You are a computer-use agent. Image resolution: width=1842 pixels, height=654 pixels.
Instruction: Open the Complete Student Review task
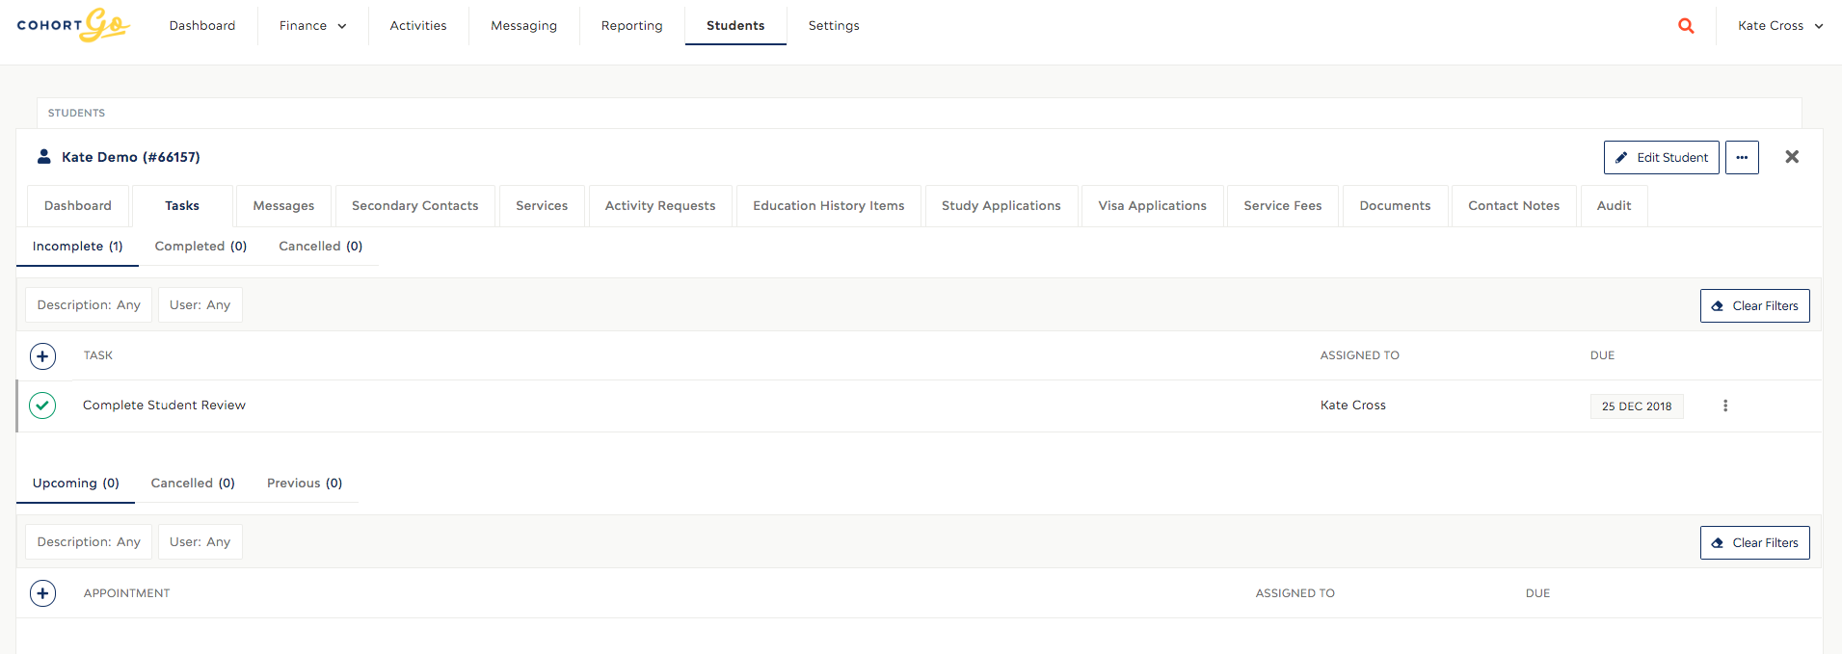tap(165, 405)
